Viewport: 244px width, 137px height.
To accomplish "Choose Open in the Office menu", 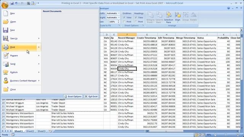I will click(21, 22).
